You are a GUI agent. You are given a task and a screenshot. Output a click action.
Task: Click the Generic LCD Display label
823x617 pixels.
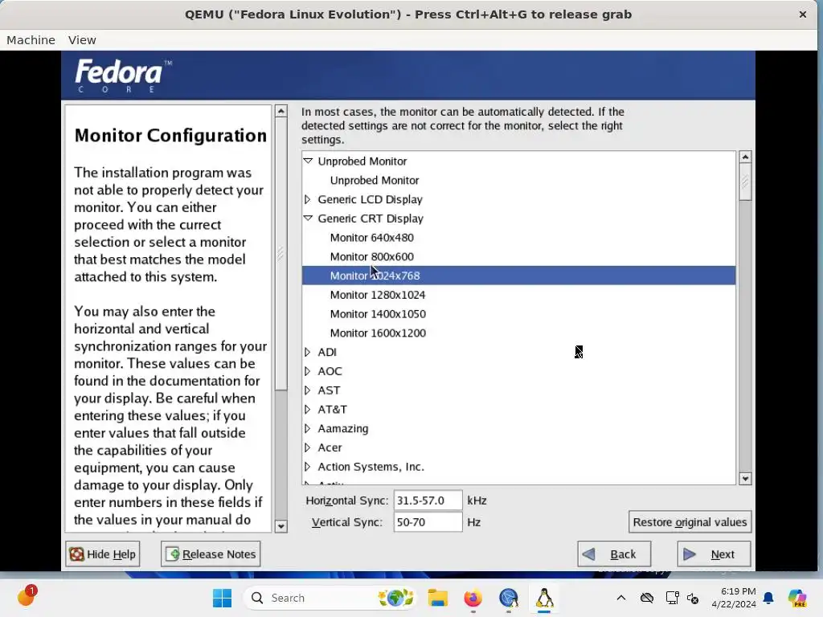[370, 199]
